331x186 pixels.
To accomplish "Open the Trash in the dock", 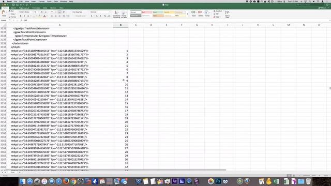I will click(x=308, y=181).
